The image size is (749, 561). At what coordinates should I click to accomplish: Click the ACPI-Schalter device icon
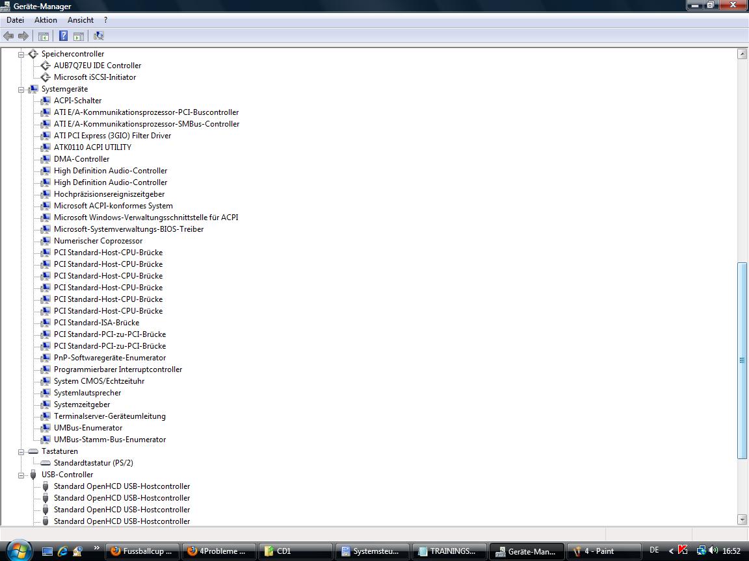point(46,101)
